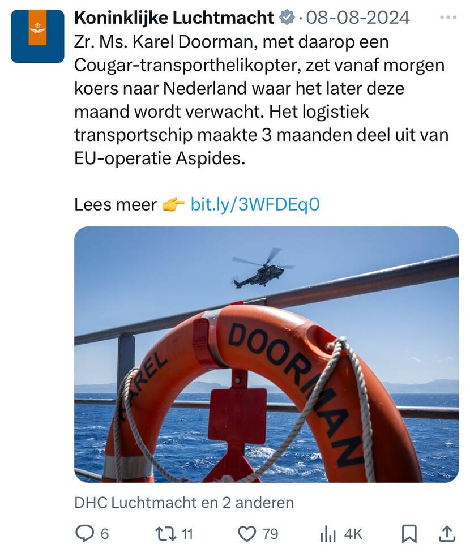Open the three-dot more options menu
The width and height of the screenshot is (470, 557).
pos(448,17)
